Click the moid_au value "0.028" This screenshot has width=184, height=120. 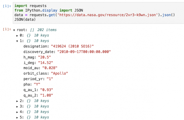(50, 68)
